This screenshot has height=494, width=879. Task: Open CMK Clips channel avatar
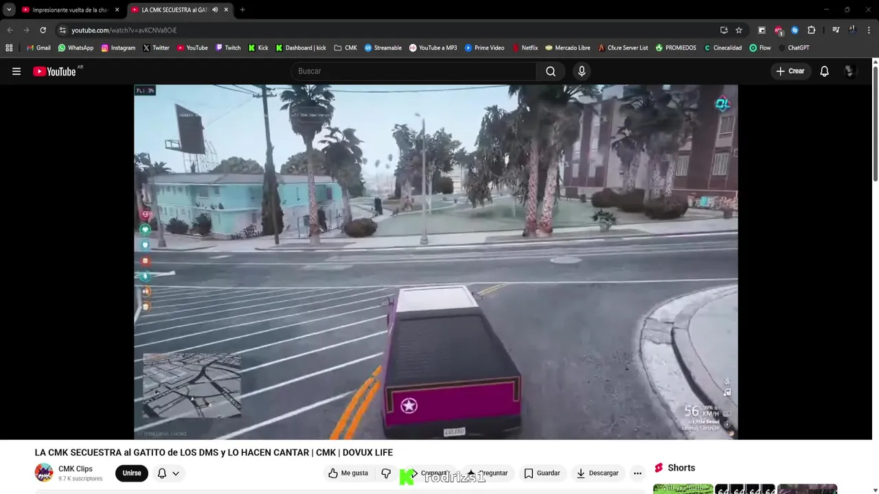click(44, 473)
